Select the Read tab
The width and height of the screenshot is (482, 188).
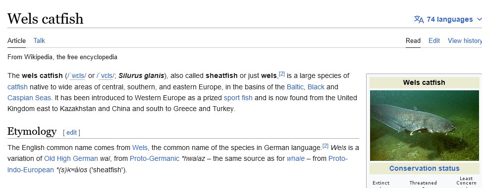click(413, 40)
